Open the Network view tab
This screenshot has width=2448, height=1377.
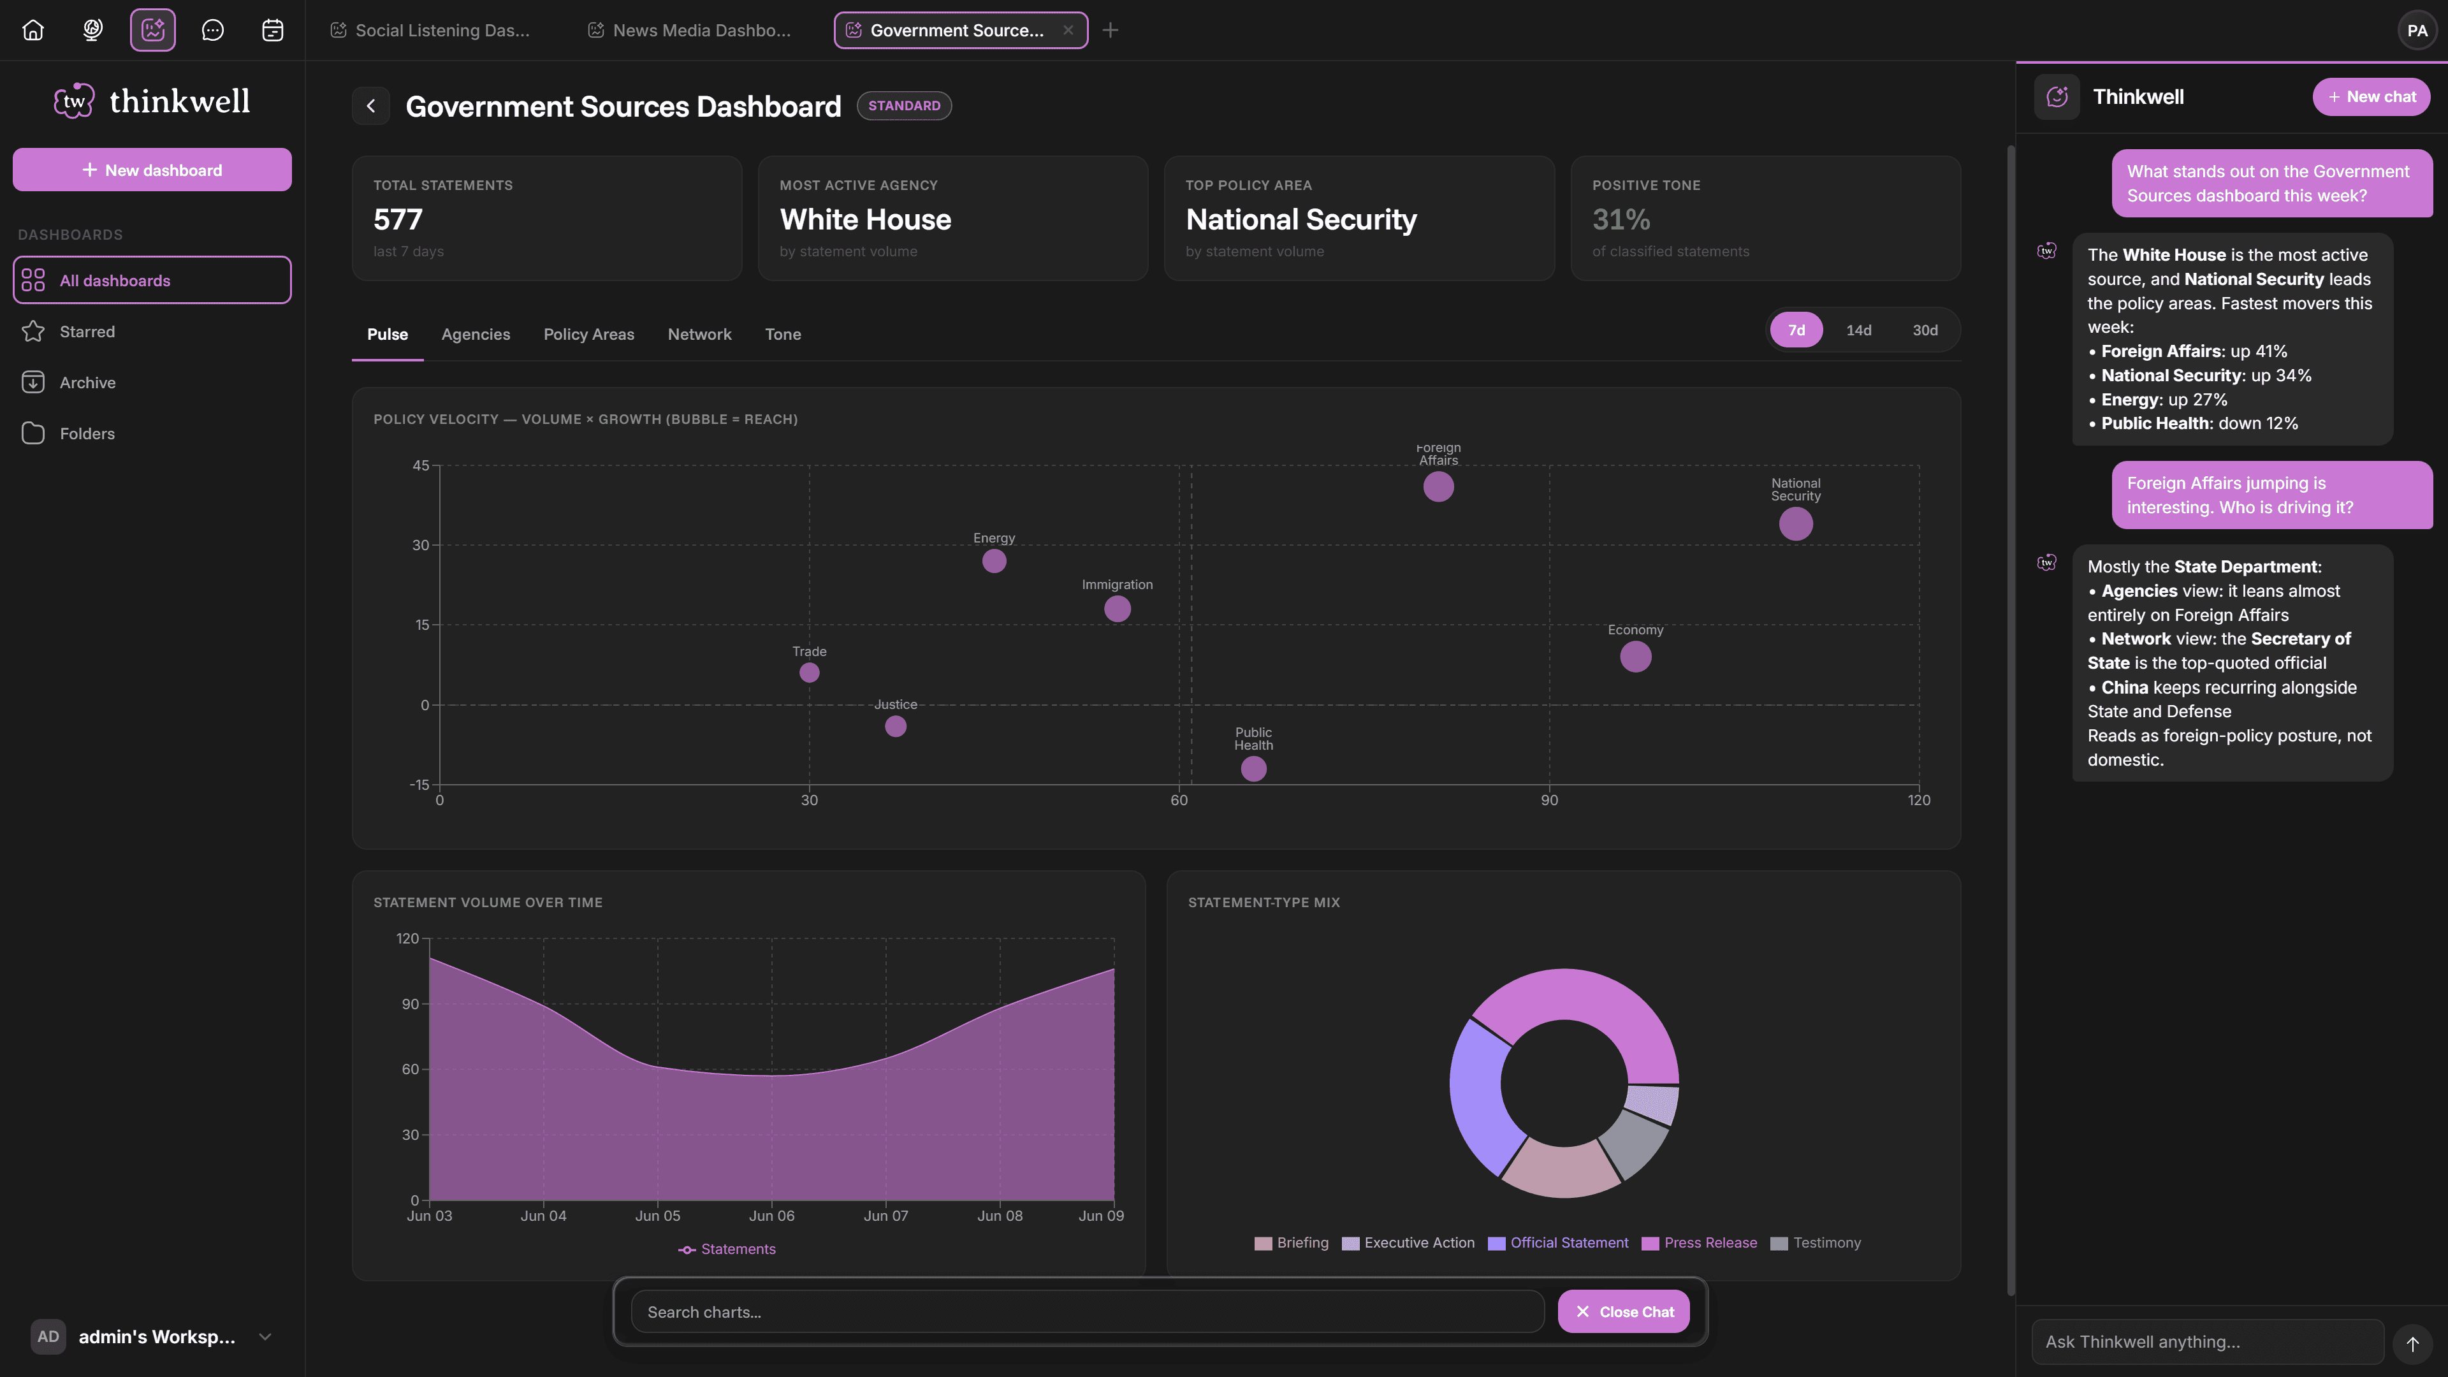[699, 335]
